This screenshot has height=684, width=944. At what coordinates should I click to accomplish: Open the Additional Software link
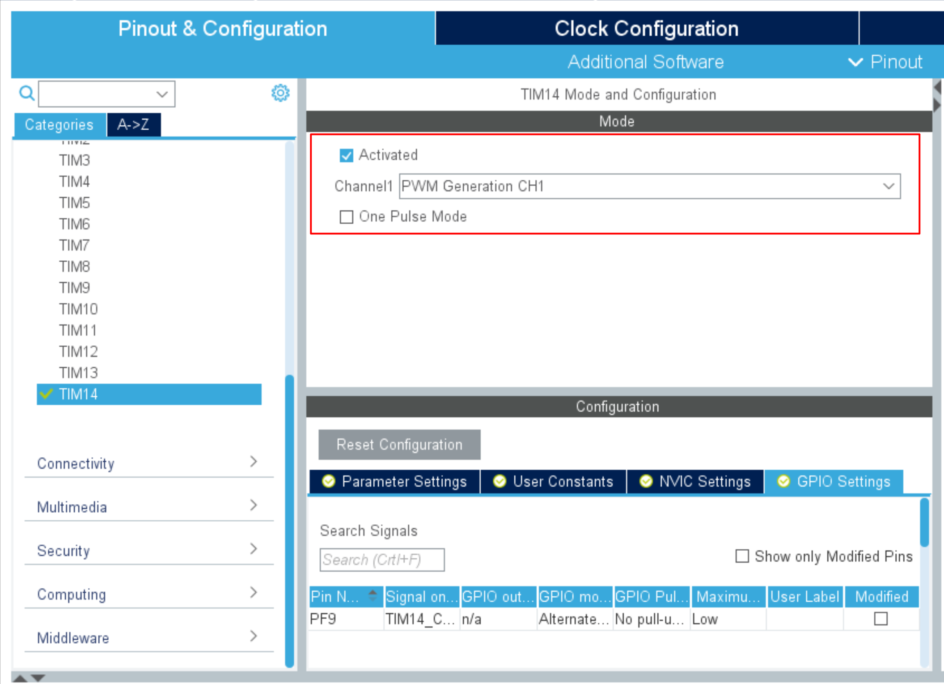click(x=645, y=62)
